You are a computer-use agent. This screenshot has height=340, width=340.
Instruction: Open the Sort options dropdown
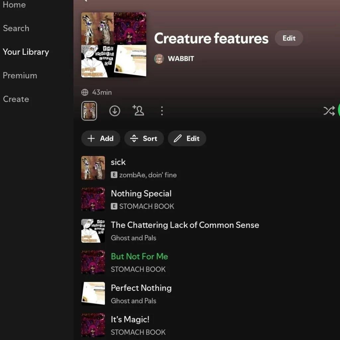[x=144, y=138]
